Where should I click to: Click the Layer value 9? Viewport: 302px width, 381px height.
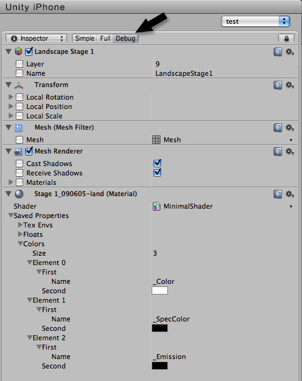pyautogui.click(x=157, y=64)
